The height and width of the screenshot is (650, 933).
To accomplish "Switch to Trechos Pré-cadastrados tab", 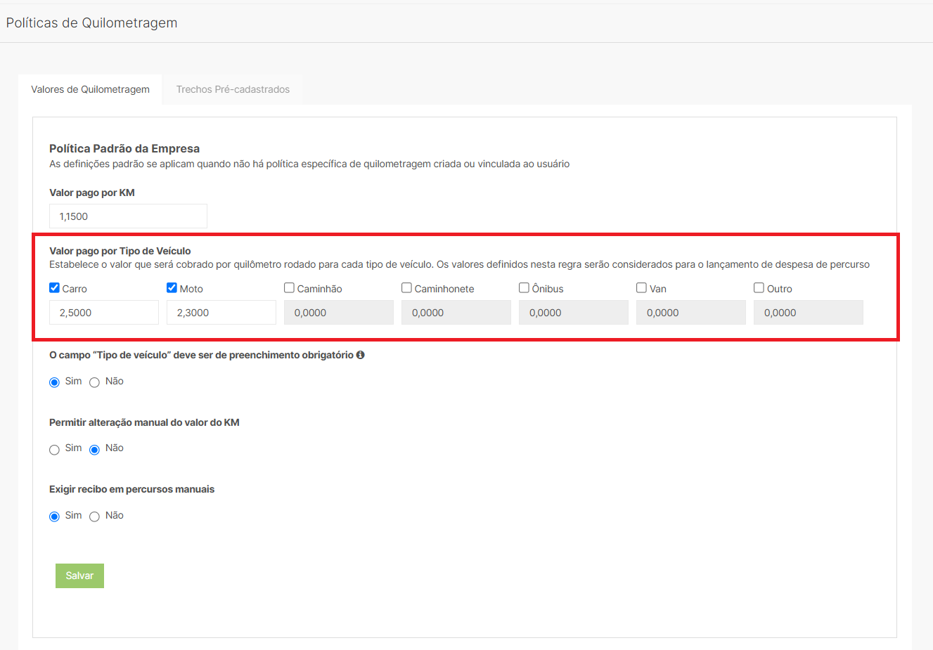I will (x=233, y=89).
